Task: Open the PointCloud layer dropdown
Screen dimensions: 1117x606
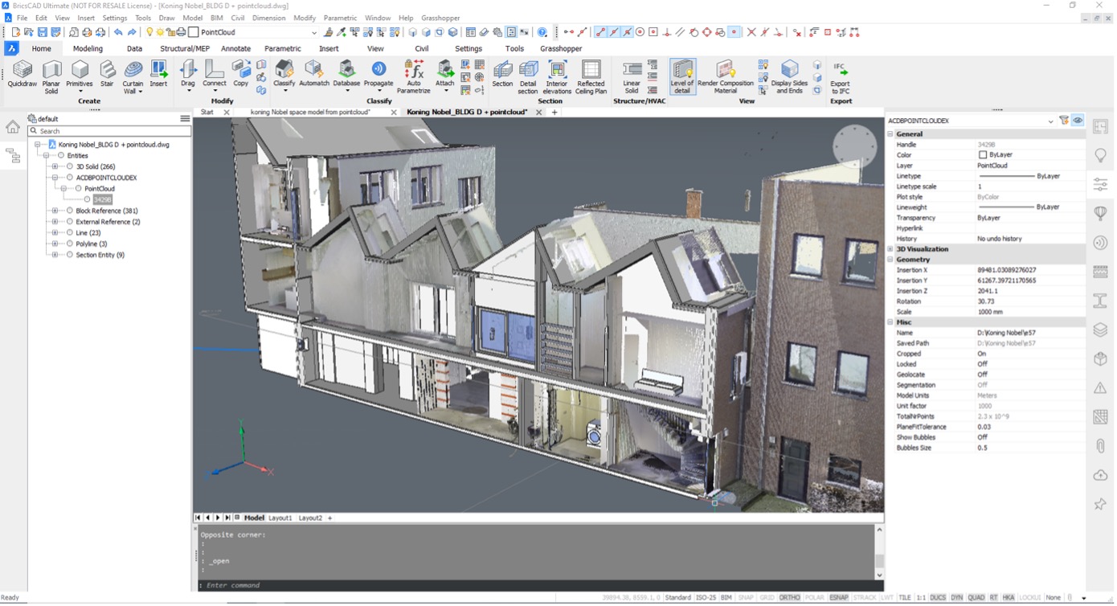Action: [314, 33]
